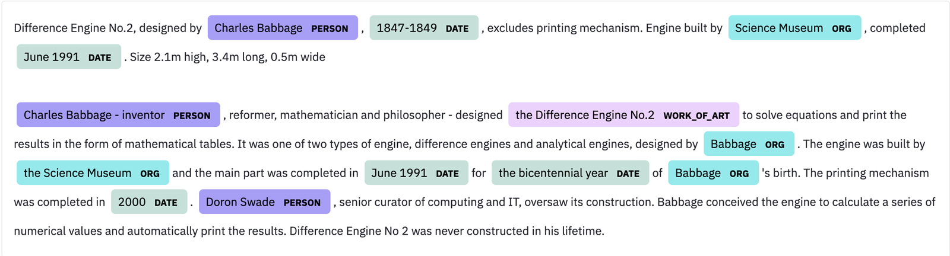Click the first Charles Babbage PERSON entity
Screen dimensions: 950x256
[x=282, y=28]
